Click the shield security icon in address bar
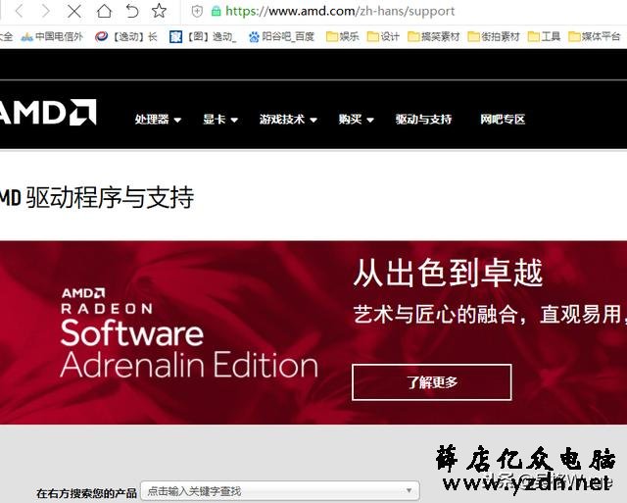Screen dimensions: 627x503 (197, 11)
